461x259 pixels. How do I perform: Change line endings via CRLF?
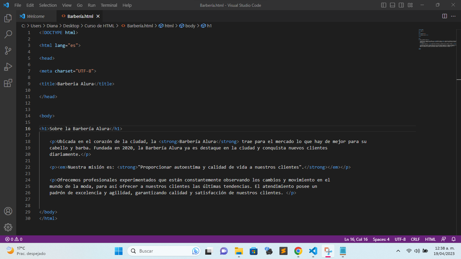click(x=415, y=239)
